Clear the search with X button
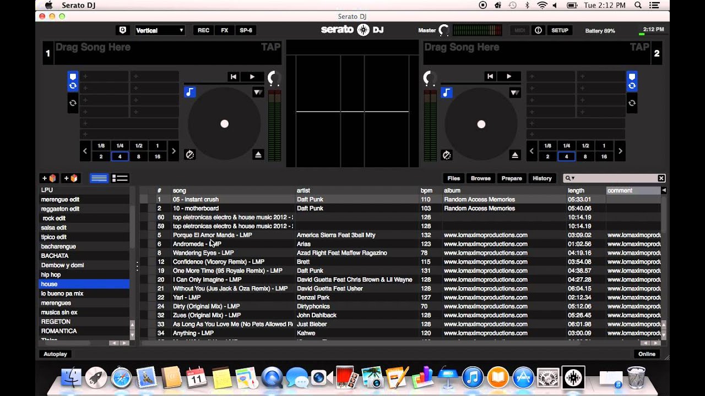Viewport: 705px width, 396px height. point(661,178)
